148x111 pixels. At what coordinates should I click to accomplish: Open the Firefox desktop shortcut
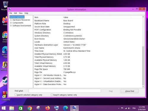click(5, 21)
